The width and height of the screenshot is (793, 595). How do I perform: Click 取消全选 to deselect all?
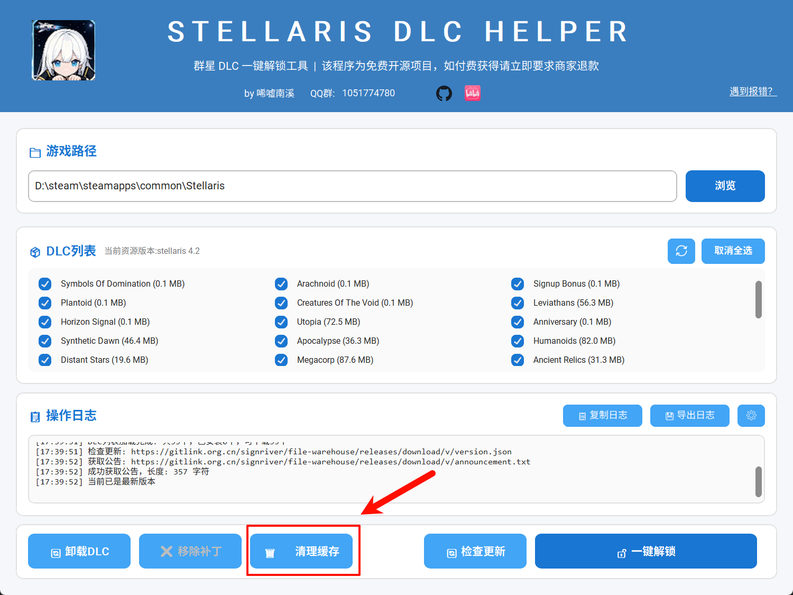733,251
